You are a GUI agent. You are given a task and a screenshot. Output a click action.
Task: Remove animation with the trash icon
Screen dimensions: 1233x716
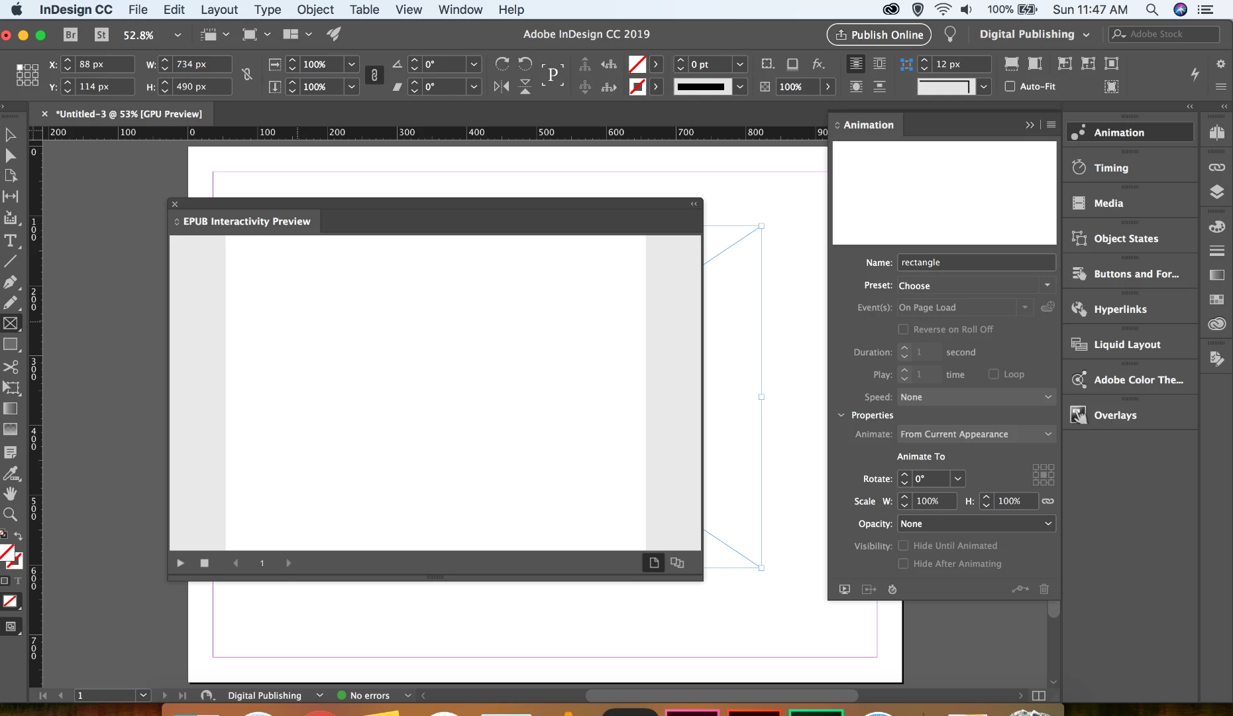click(1044, 589)
